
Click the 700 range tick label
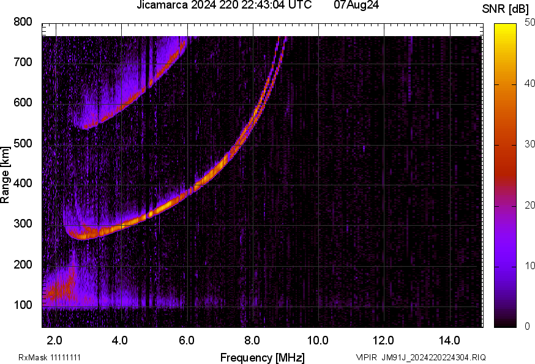pos(23,62)
